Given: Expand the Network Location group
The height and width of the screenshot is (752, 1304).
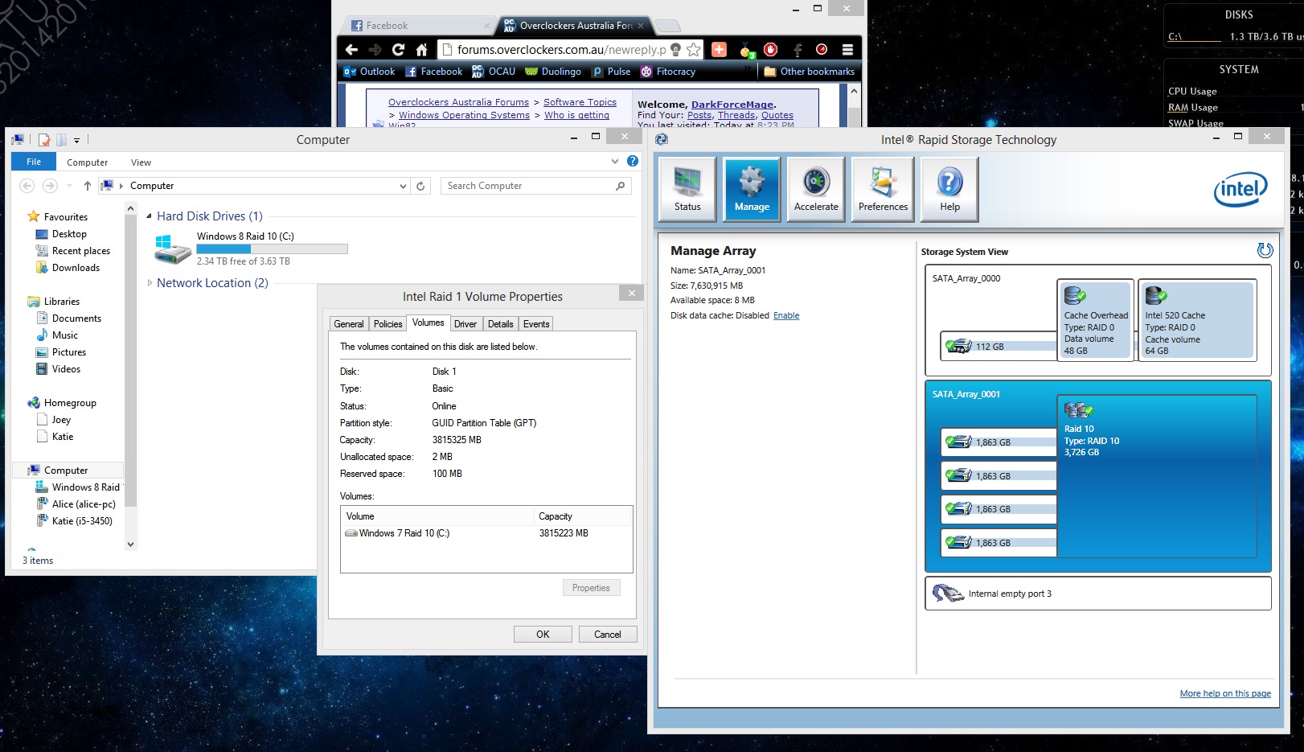Looking at the screenshot, I should coord(150,283).
